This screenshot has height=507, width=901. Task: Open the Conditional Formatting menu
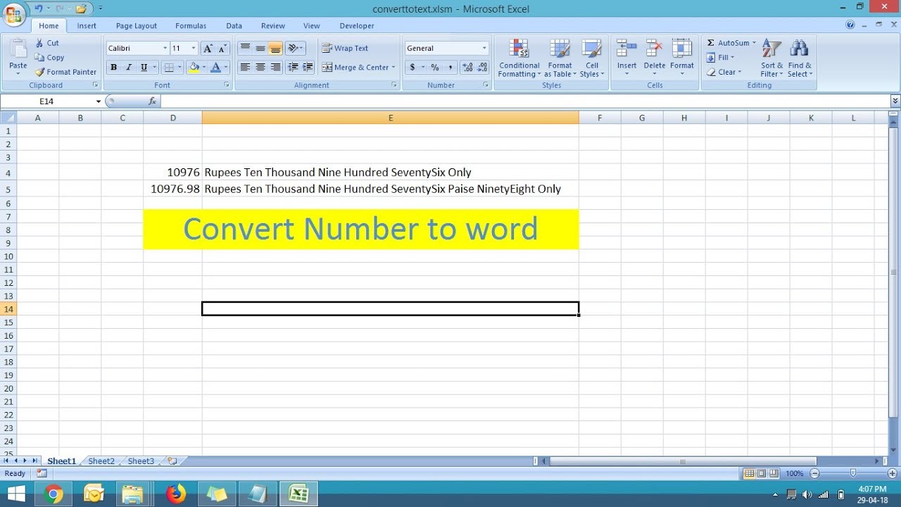point(519,58)
